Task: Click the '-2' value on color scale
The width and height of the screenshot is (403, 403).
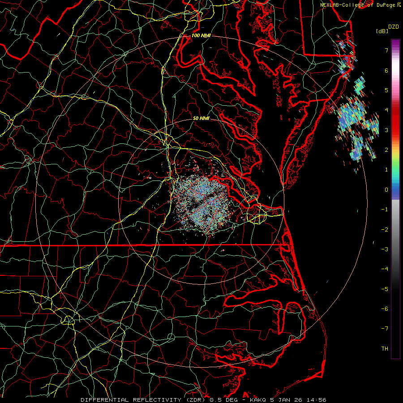Action: (385, 230)
